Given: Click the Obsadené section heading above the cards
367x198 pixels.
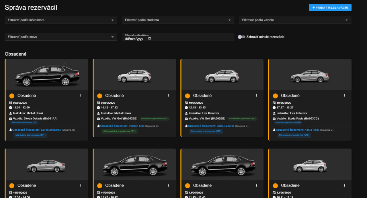Looking at the screenshot, I should [x=15, y=54].
